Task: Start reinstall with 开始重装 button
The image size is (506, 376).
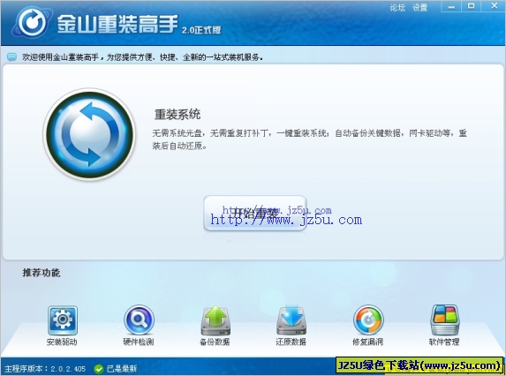Action: click(255, 213)
